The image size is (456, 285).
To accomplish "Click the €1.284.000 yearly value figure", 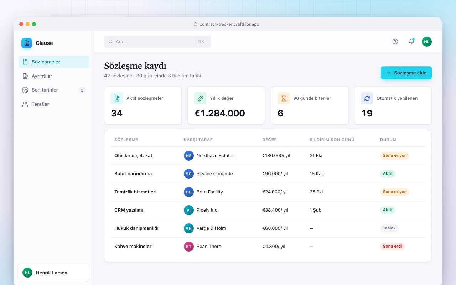I will pos(219,113).
